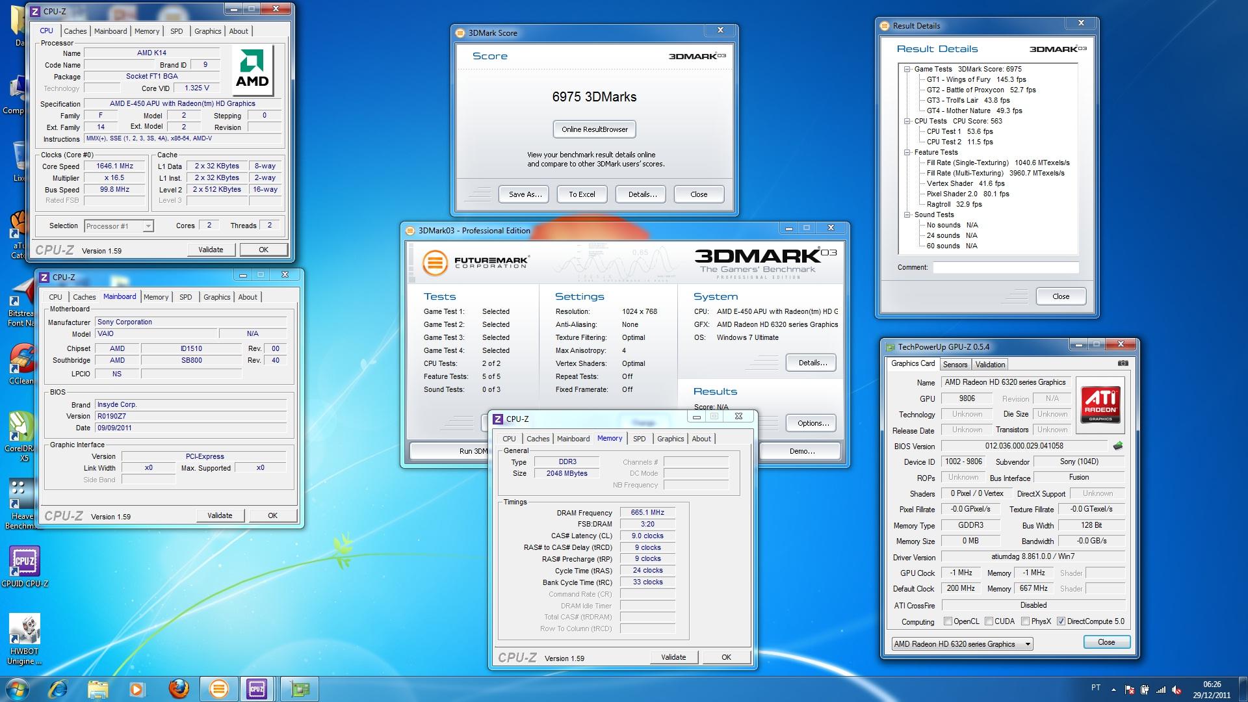Click Details... in 3DMark Score window
The image size is (1248, 702).
point(642,194)
